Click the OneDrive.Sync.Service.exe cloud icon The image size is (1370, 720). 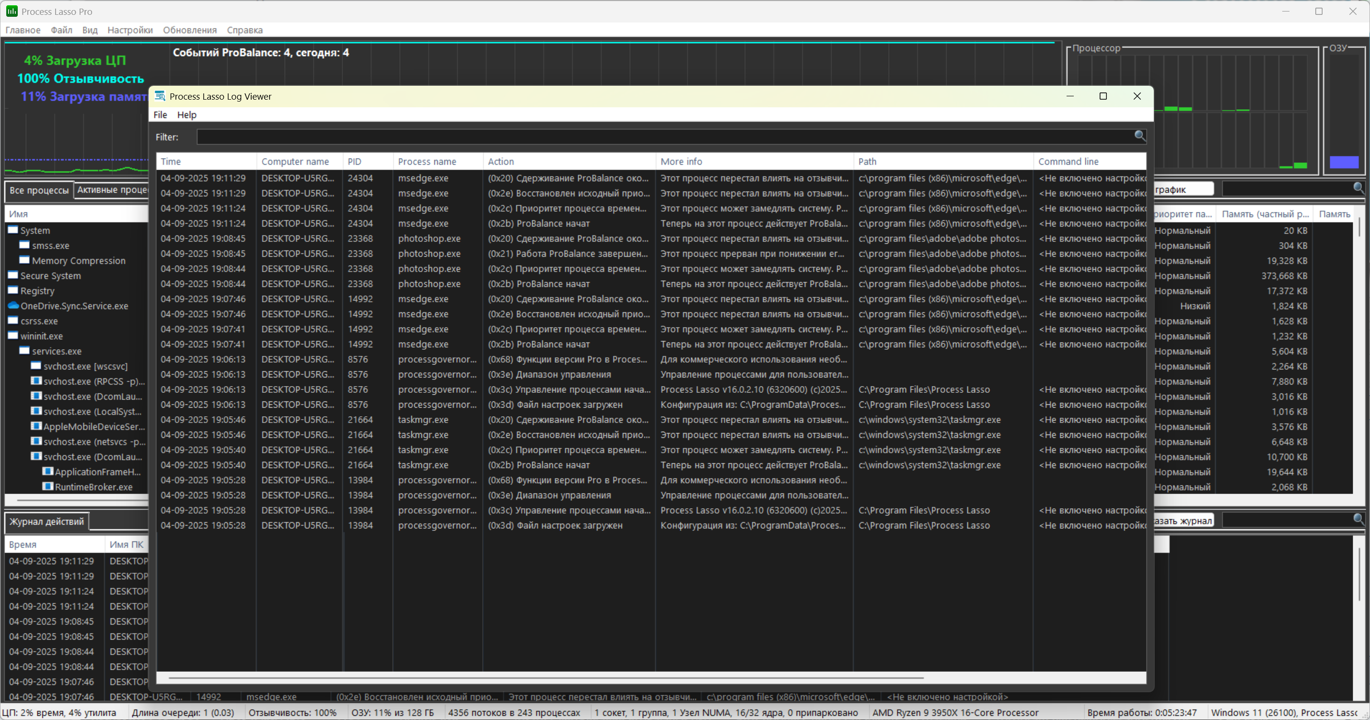(13, 306)
